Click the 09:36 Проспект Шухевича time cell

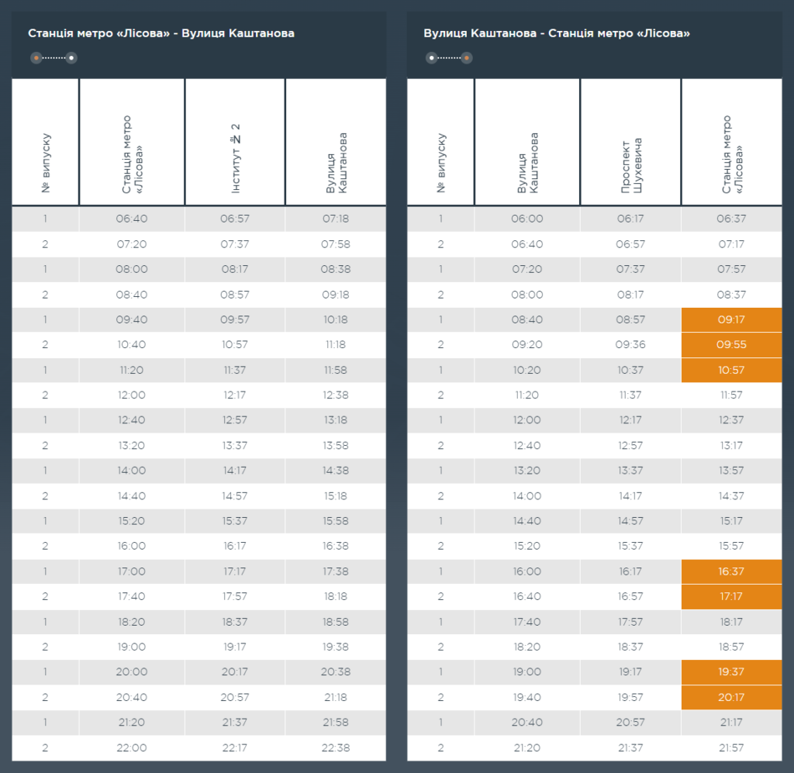tap(630, 345)
